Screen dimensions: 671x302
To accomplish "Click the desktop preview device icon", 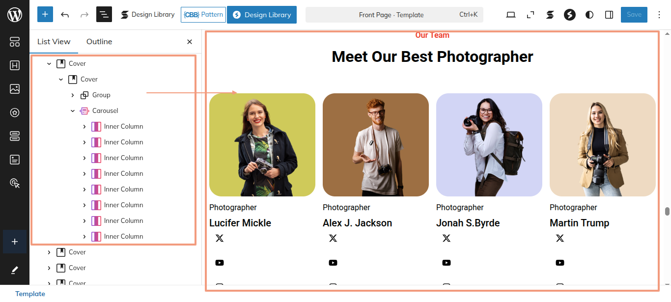I will tap(511, 15).
